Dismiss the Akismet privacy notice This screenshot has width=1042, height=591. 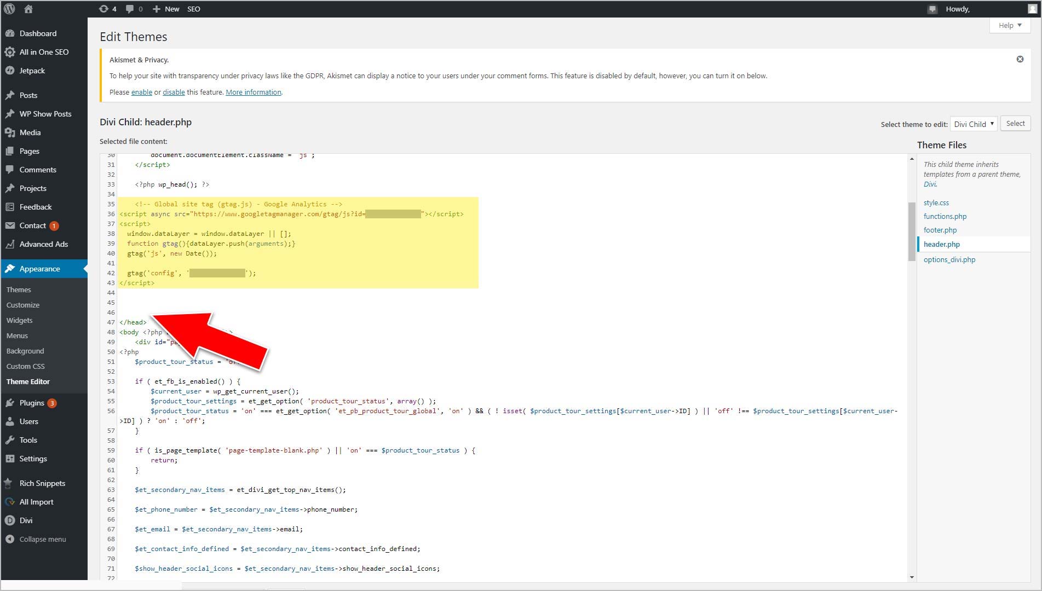[x=1020, y=59]
